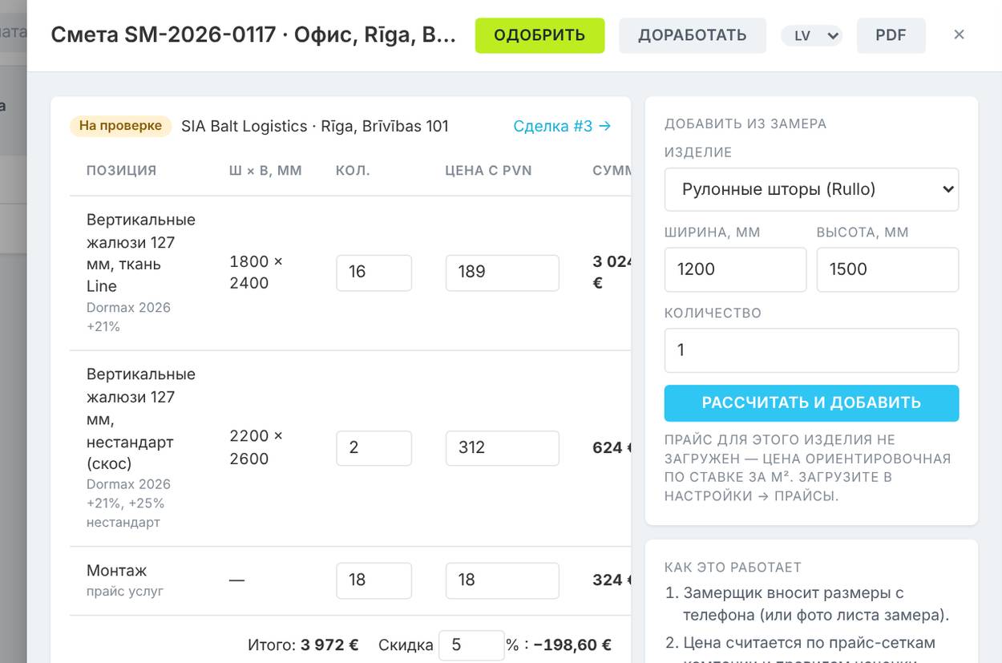Click the прайс услуг note
This screenshot has width=1002, height=663.
point(125,592)
